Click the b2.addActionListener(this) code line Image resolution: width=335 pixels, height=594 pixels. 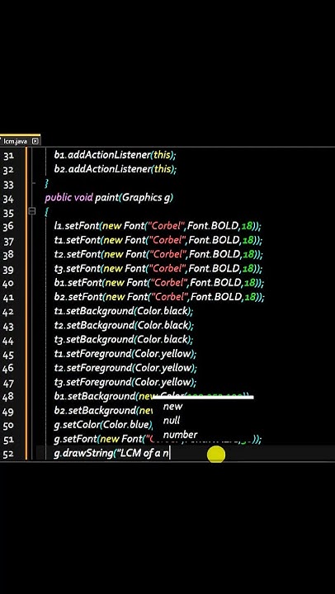[115, 169]
